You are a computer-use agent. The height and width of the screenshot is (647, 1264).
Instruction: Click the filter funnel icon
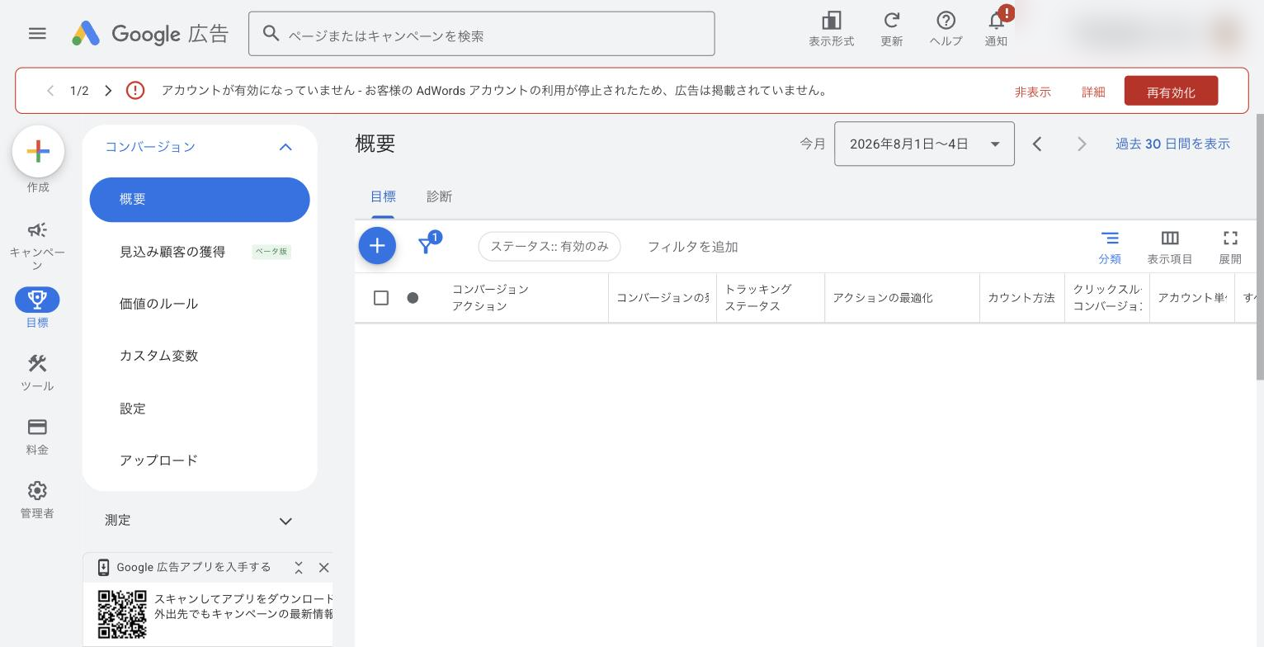click(426, 246)
